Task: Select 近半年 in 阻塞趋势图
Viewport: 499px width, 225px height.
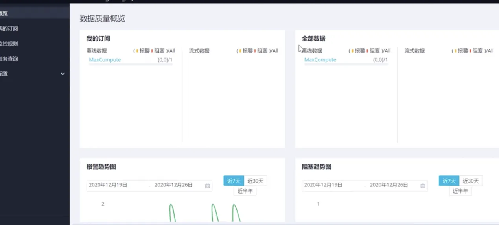Action: tap(460, 191)
